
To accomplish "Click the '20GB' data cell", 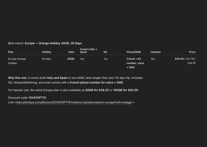I will pyautogui.click(x=71, y=59).
